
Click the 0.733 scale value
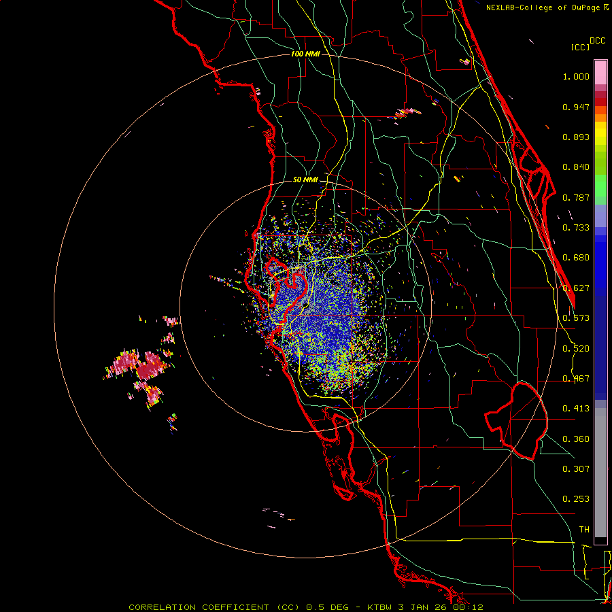[576, 228]
